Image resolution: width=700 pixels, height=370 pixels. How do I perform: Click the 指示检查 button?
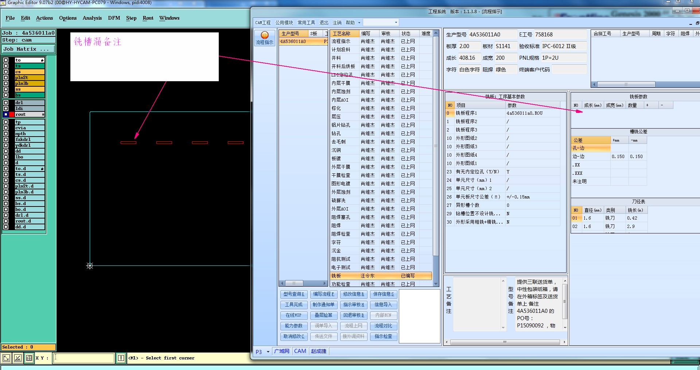[x=384, y=336]
